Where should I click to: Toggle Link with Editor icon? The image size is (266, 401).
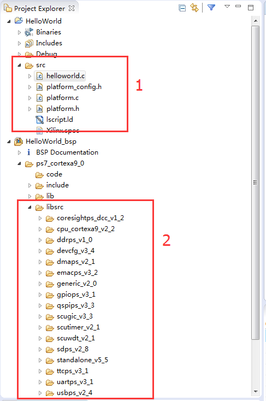(x=194, y=8)
